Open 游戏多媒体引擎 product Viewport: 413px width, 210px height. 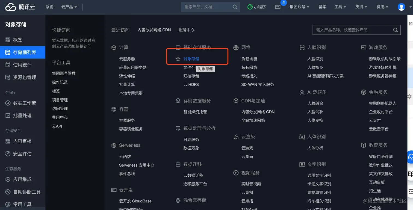point(383,67)
